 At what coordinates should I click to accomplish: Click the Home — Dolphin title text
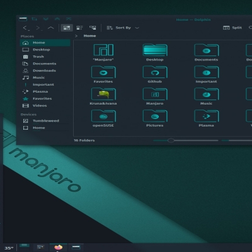(x=193, y=20)
